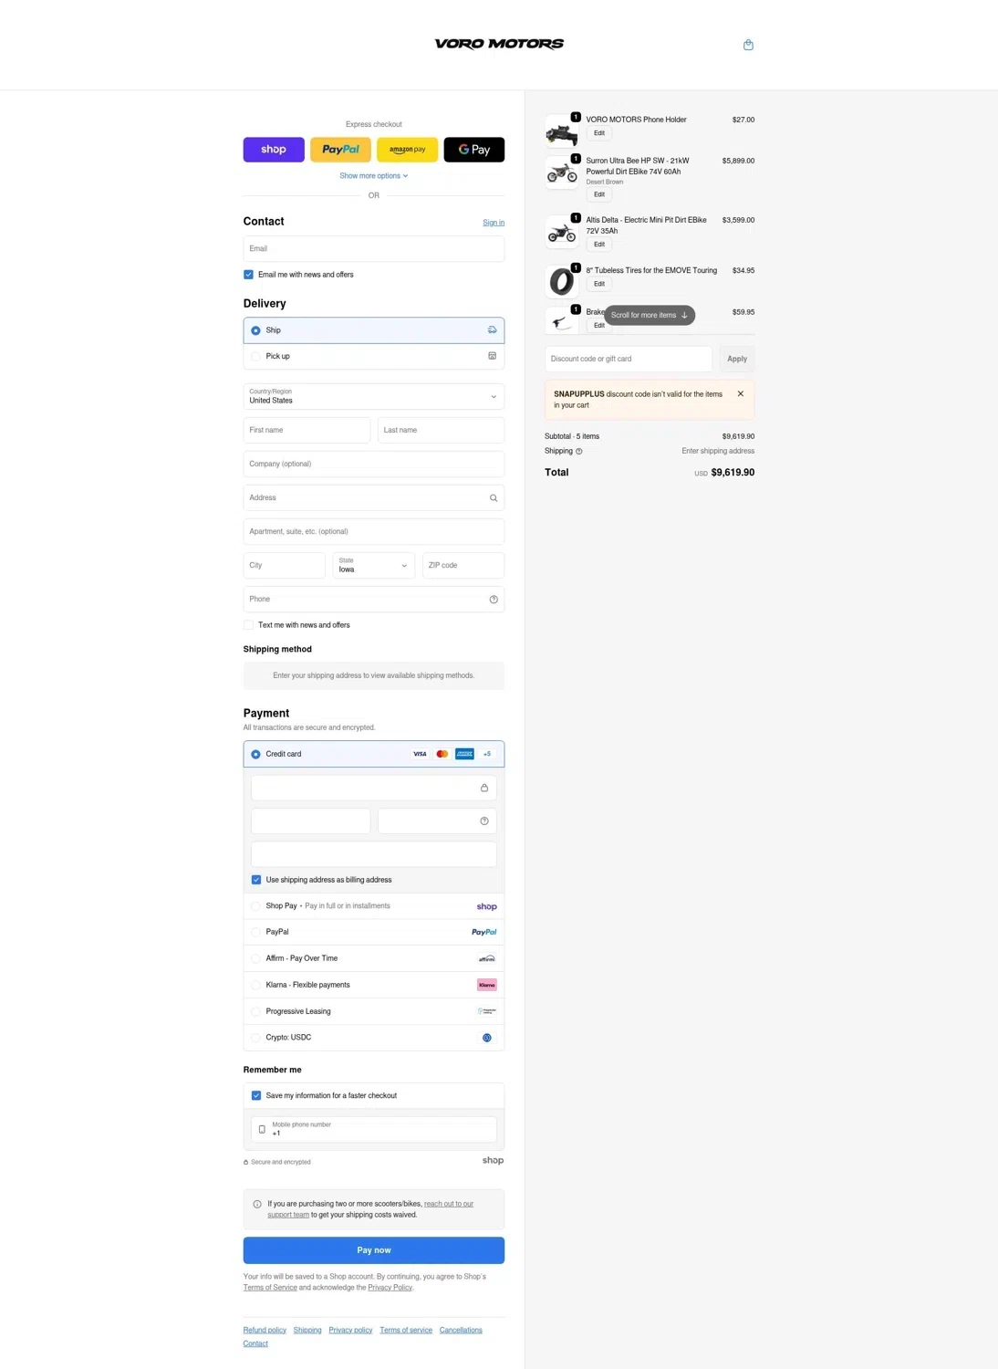Click the Discount code or gift card field
Viewport: 998px width, 1369px height.
(629, 359)
